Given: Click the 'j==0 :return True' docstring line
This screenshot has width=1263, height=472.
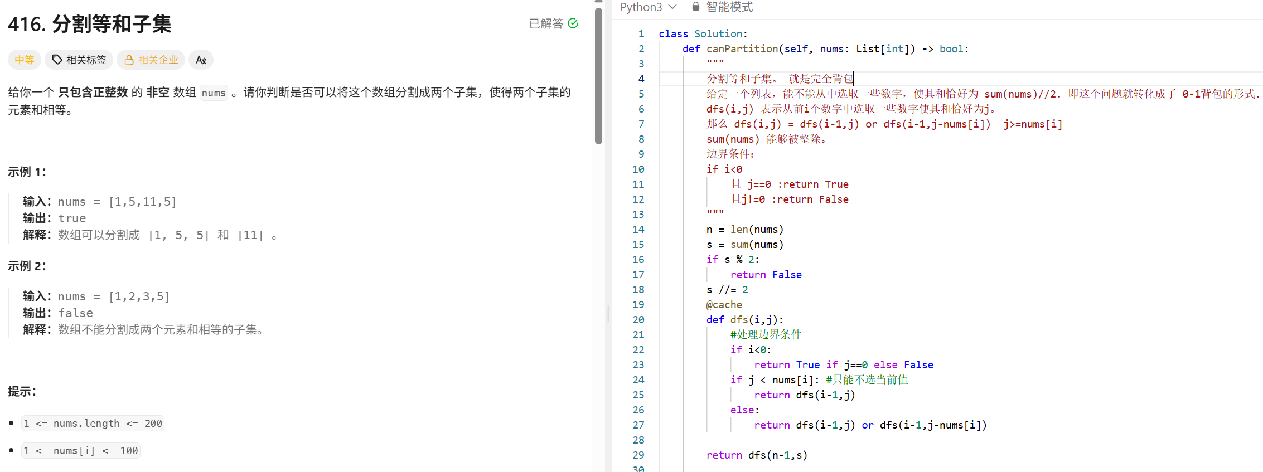Looking at the screenshot, I should (789, 184).
